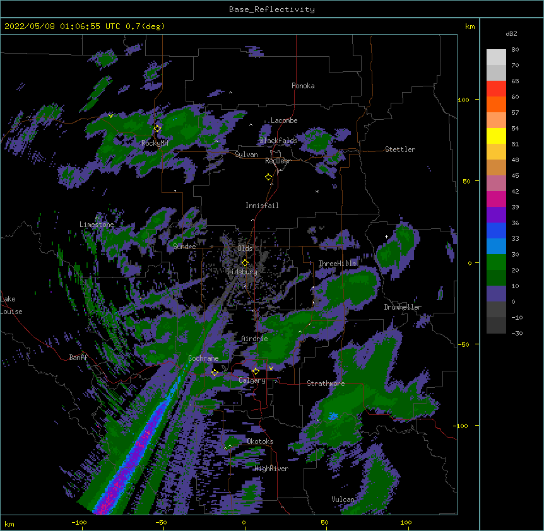The image size is (544, 531).
Task: Click the -100 tick on the bottom axis
Action: 79,522
